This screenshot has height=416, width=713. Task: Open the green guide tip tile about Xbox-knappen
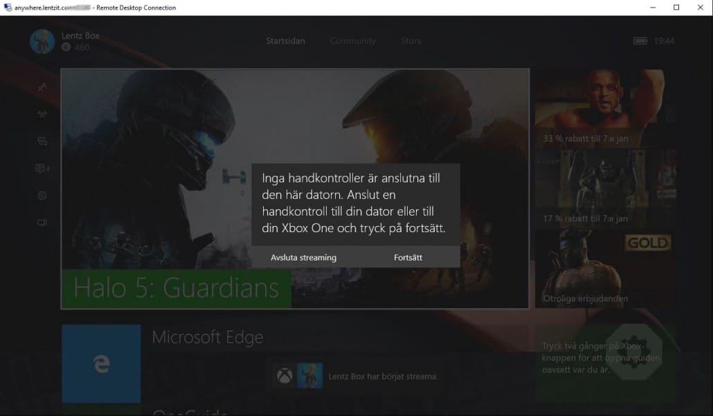(605, 363)
